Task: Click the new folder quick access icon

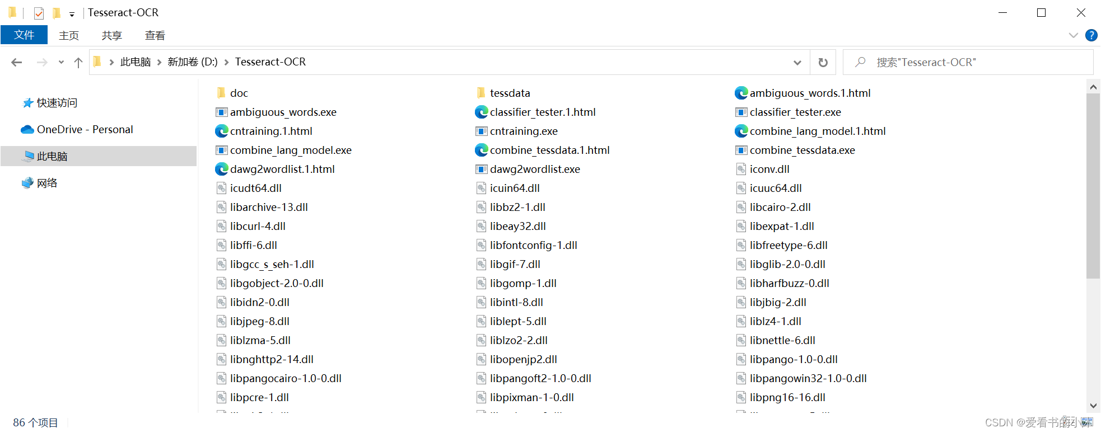Action: [56, 13]
